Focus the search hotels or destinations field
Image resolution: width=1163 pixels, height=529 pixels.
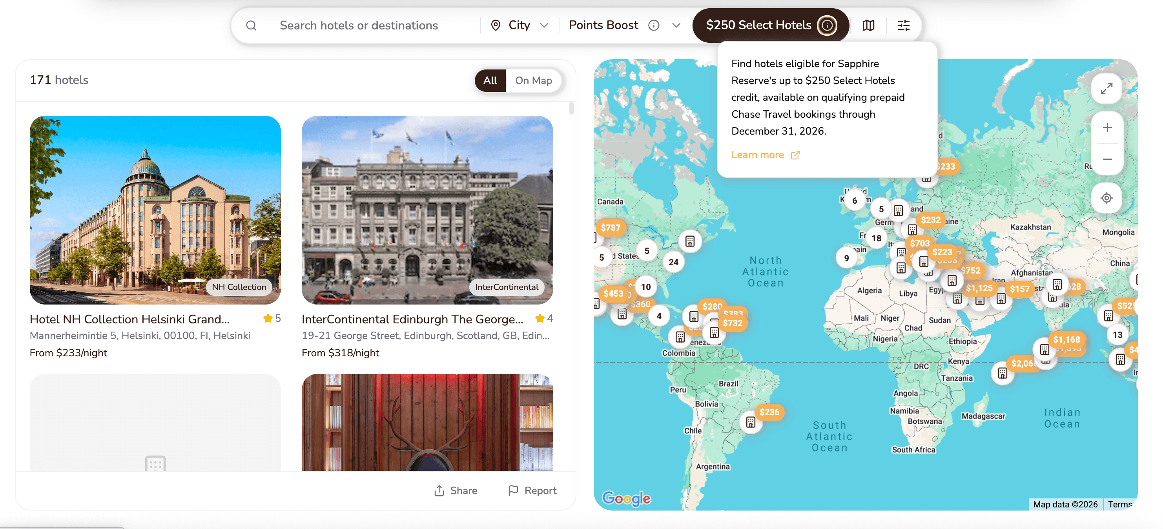tap(359, 25)
